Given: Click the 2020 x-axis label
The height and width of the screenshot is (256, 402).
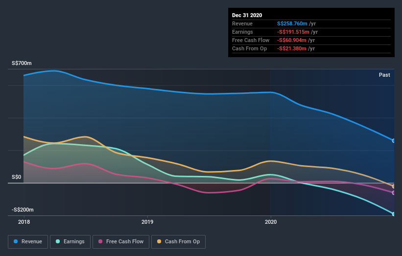Looking at the screenshot, I should tap(271, 222).
